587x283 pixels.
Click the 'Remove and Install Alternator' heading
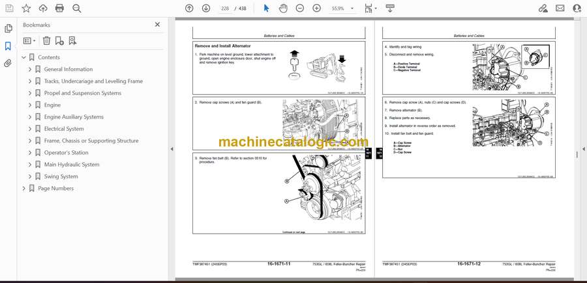point(223,46)
